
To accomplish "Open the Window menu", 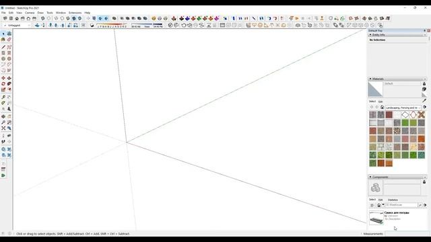I will (x=61, y=13).
